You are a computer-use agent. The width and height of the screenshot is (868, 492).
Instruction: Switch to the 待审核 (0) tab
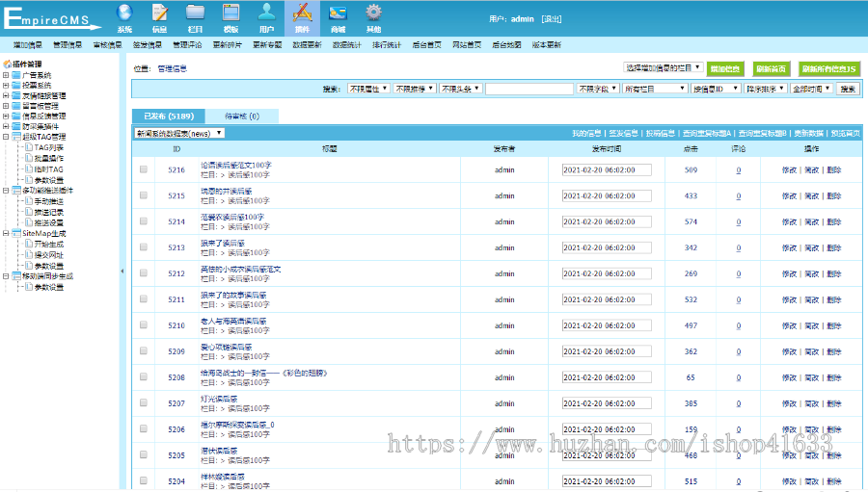pyautogui.click(x=242, y=117)
